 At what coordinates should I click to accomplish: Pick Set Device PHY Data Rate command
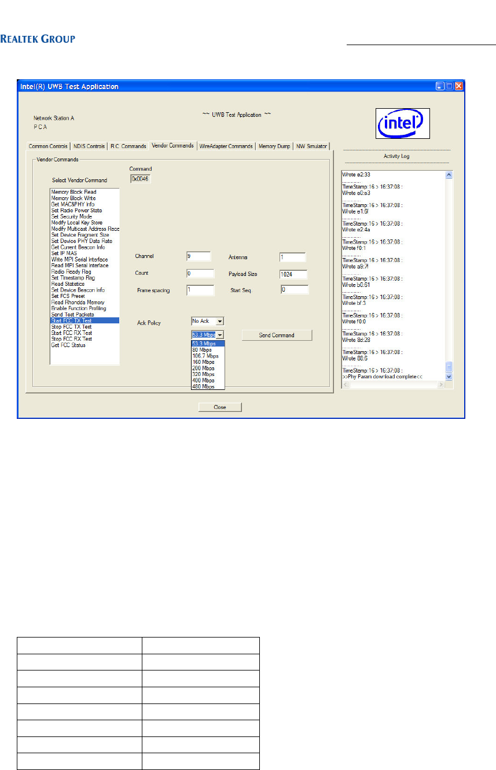(x=84, y=241)
